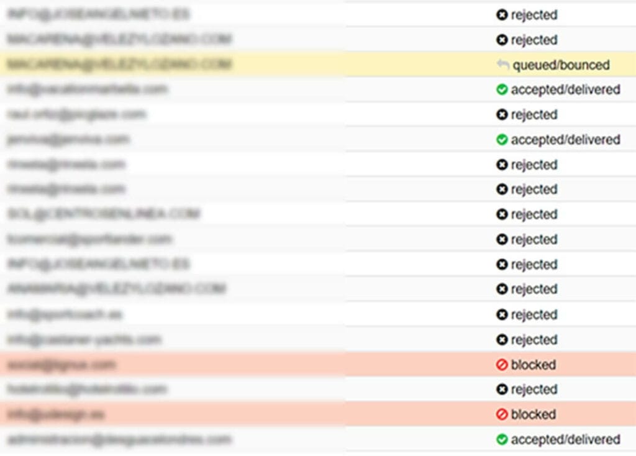This screenshot has width=636, height=456.
Task: Click the blocked prohibition icon on the first pink row
Action: click(502, 365)
